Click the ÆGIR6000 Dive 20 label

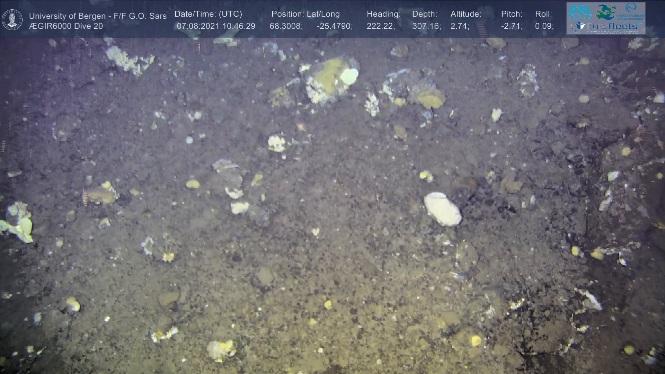point(66,26)
